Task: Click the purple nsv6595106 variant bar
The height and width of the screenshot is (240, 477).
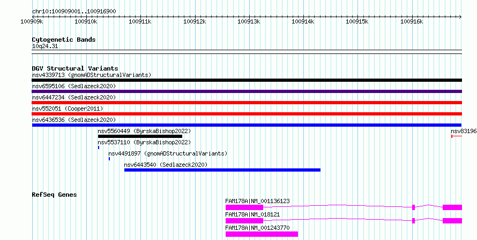Action: pos(247,91)
